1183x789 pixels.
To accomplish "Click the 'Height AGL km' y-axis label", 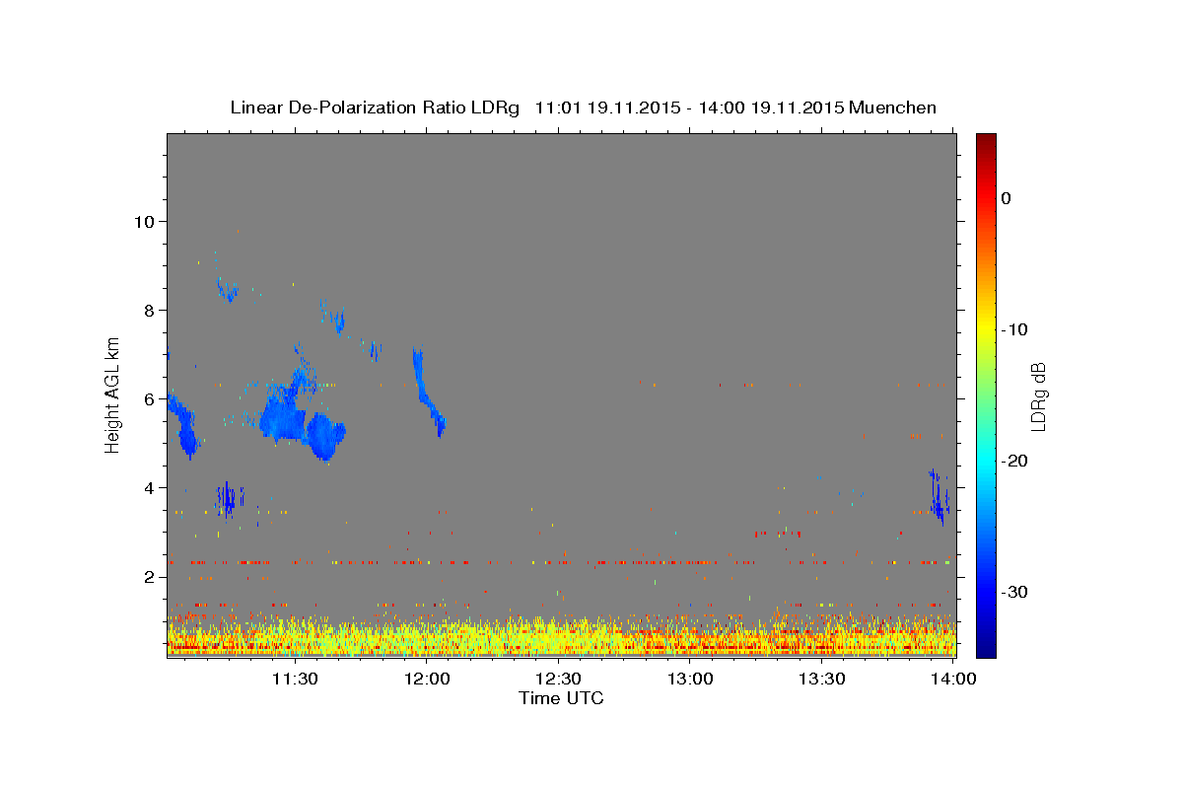I will [112, 394].
